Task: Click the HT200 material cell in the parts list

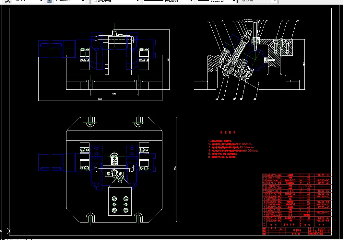Action: point(308,186)
